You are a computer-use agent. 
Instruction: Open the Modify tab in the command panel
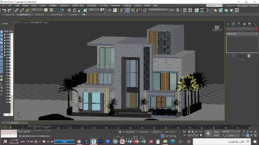point(233,24)
